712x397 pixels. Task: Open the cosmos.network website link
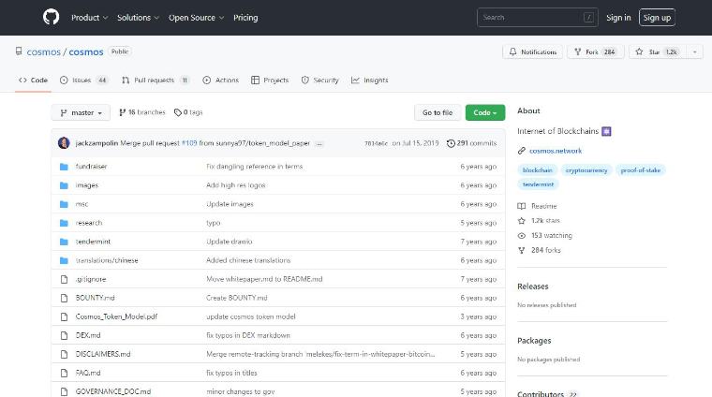[x=556, y=151]
